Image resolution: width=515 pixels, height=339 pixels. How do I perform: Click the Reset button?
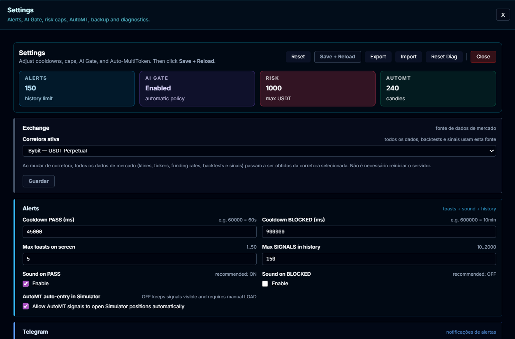[298, 57]
